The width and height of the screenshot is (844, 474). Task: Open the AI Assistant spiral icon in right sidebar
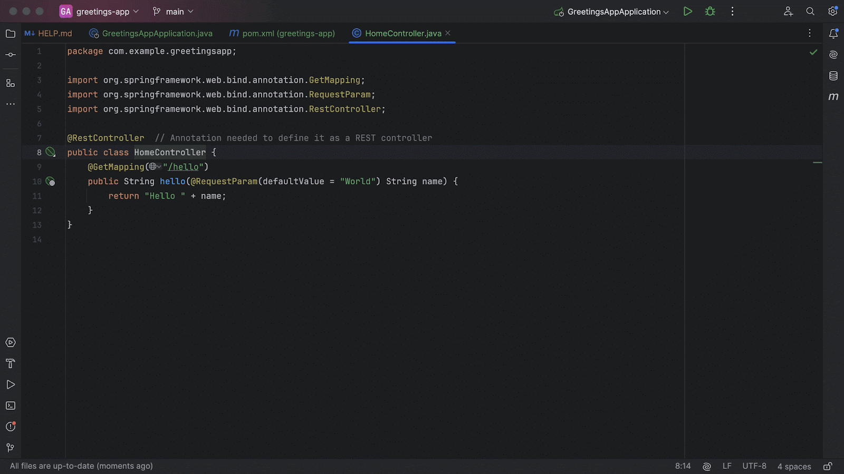tap(833, 55)
